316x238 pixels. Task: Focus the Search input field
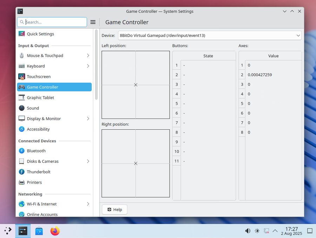point(52,22)
